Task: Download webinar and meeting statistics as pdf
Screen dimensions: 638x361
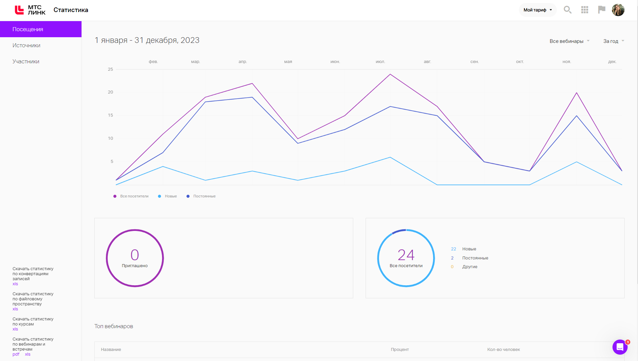Action: (x=16, y=354)
